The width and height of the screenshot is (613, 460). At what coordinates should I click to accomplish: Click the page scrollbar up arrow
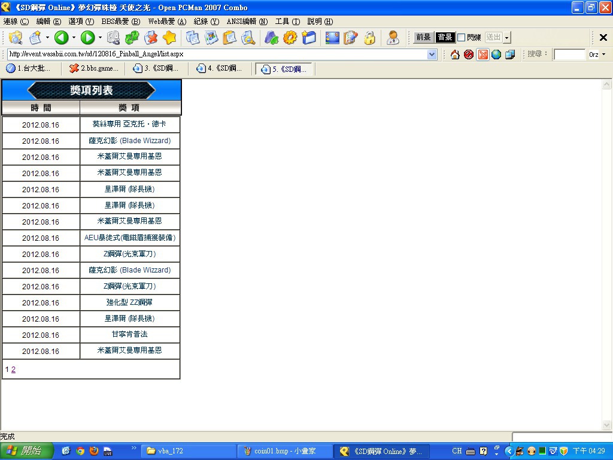pyautogui.click(x=606, y=84)
